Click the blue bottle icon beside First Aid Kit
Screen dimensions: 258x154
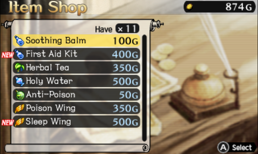(x=19, y=54)
